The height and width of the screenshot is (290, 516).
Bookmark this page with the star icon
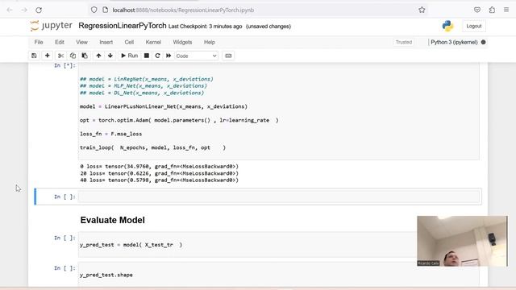(422, 10)
